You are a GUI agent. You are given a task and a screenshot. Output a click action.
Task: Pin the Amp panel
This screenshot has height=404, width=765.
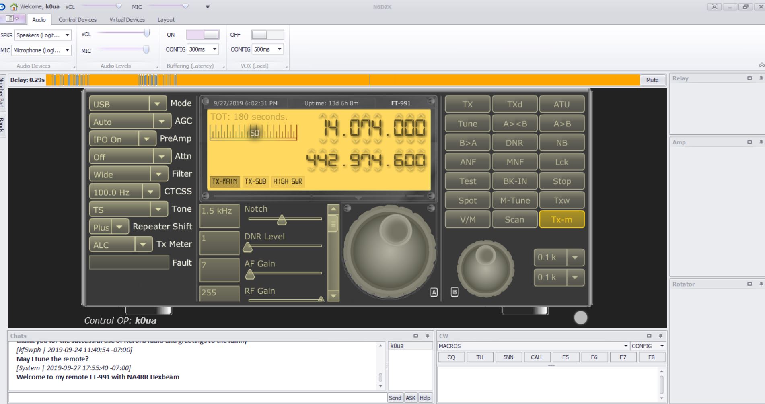[x=761, y=142]
